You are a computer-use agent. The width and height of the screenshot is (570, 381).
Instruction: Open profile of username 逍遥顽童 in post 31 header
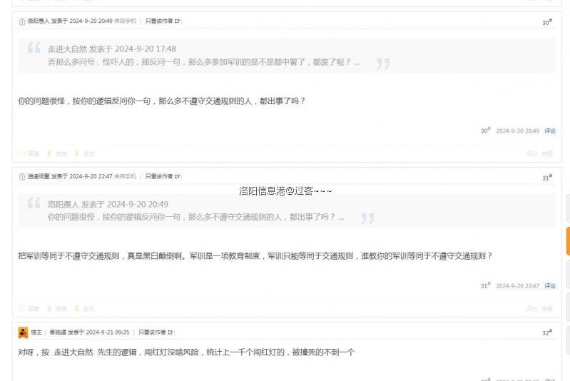39,176
